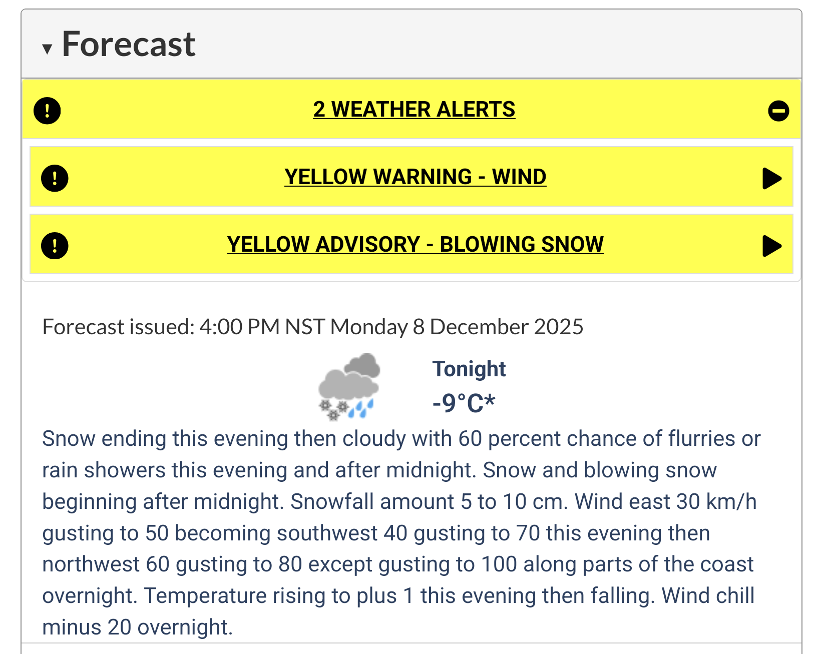Click exclamation icon beside 2 Weather Alerts
This screenshot has height=654, width=823.
47,110
